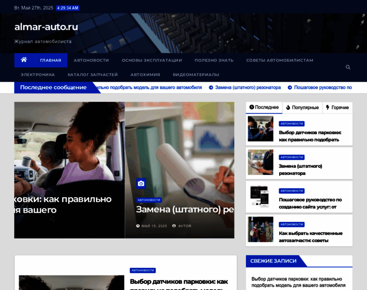Open ticker link Замена (штатного) резонатора

(248, 87)
